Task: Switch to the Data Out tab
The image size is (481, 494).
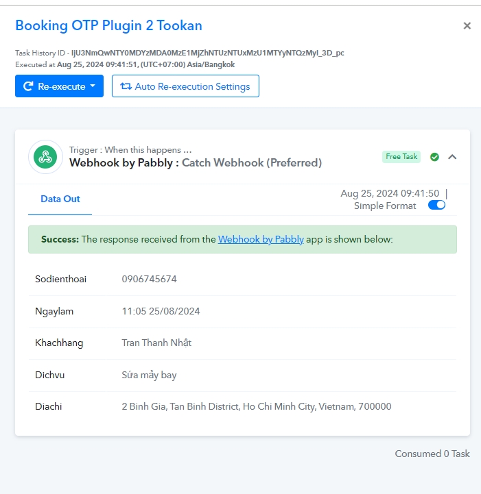Action: 60,199
